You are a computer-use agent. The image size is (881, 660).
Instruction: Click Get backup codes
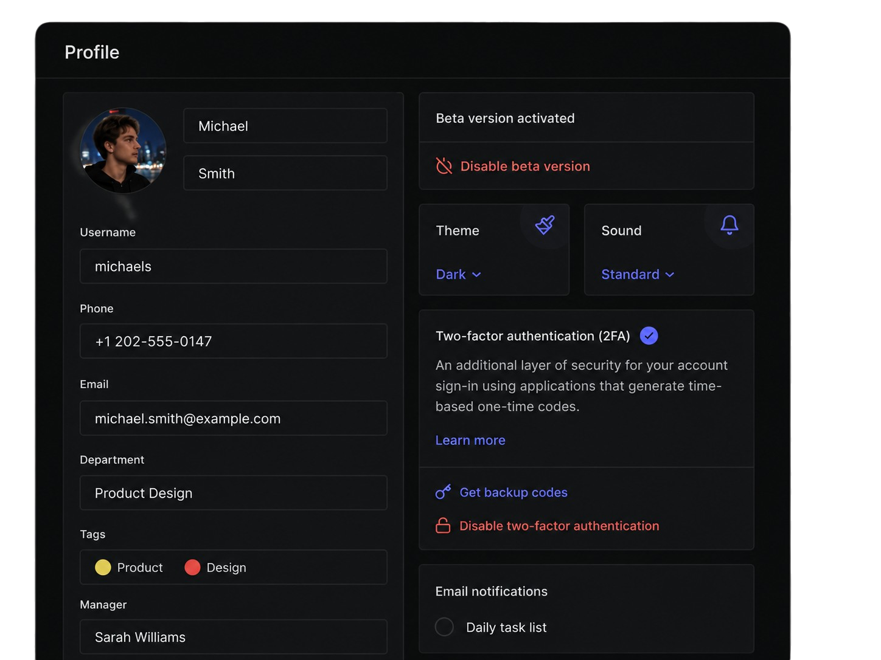click(x=514, y=492)
